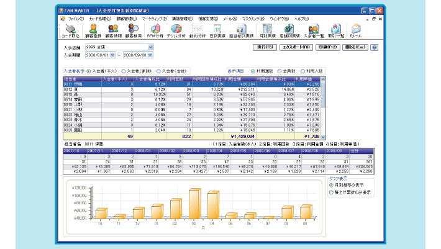Click the 閉じる(Esc) button

click(355, 47)
